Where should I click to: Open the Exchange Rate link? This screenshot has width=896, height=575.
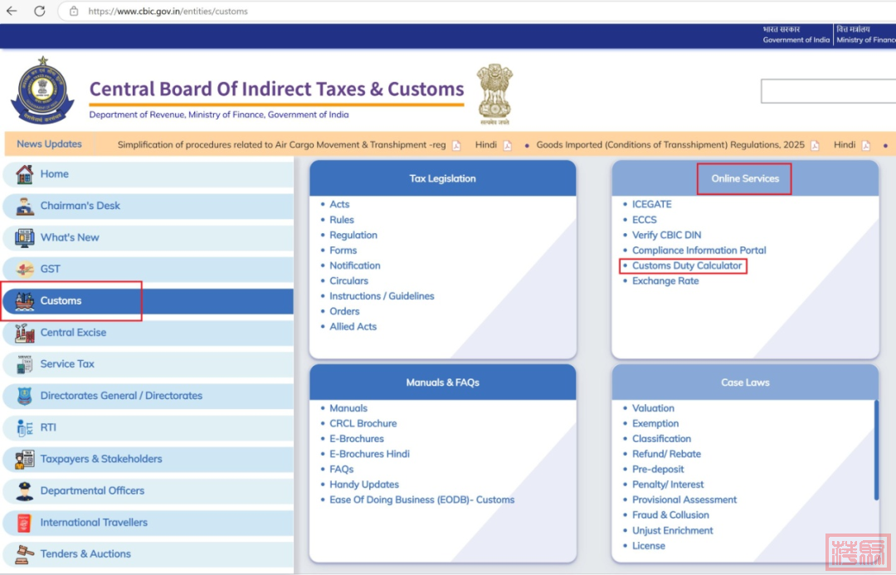[x=665, y=281]
